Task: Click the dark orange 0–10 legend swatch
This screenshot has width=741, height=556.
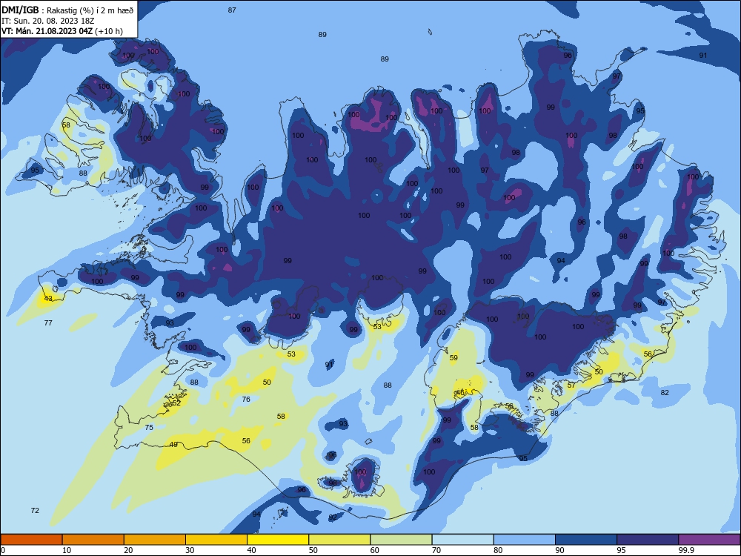Action: pos(31,540)
